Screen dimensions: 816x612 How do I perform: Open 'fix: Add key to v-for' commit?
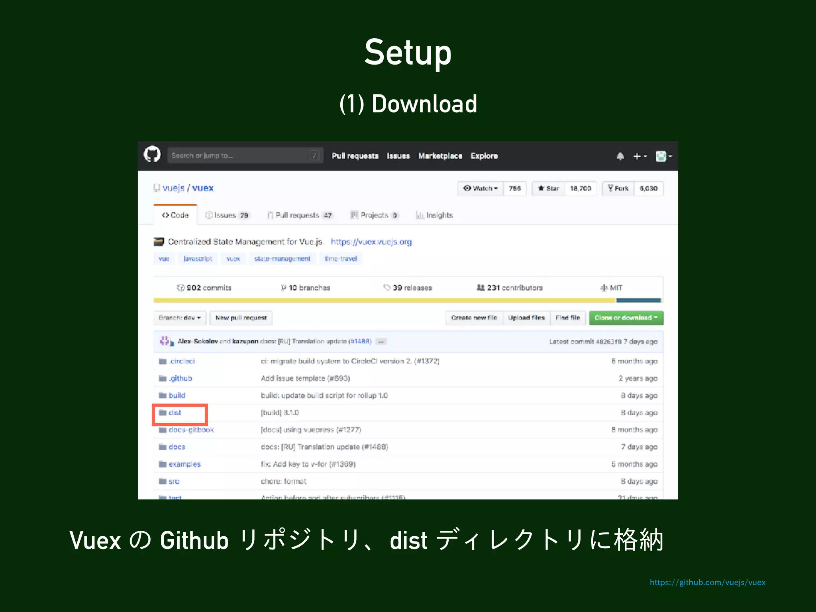[308, 464]
